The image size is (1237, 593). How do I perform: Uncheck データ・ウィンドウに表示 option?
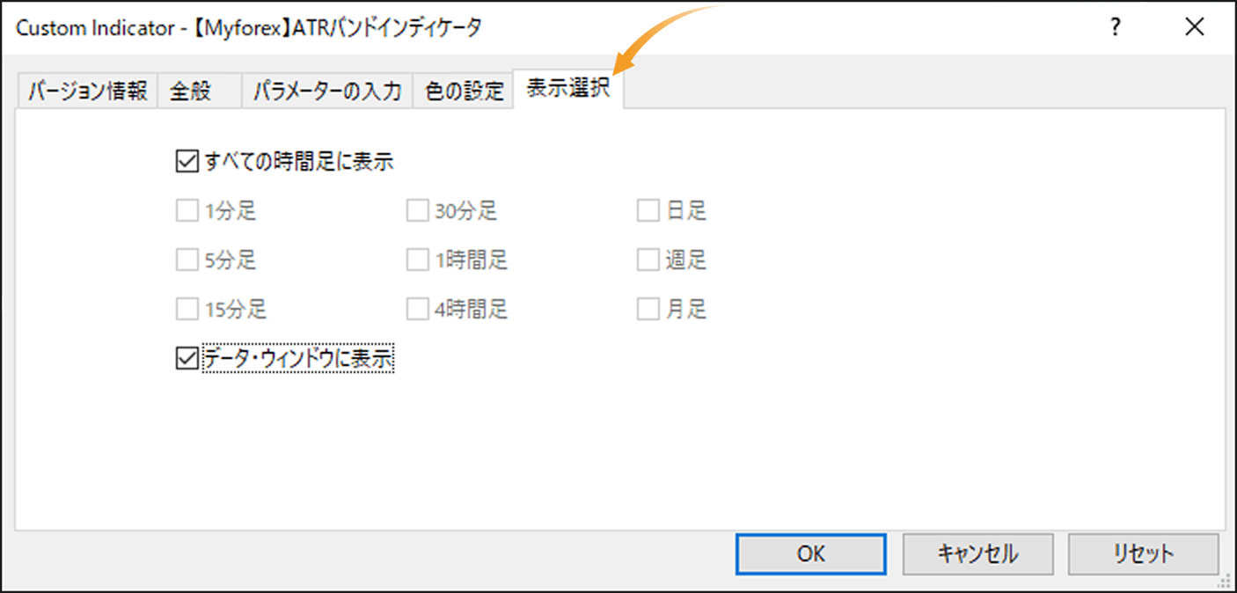click(x=187, y=357)
